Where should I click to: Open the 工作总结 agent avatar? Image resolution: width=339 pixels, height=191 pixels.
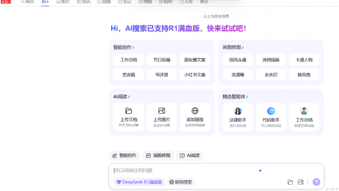pos(304,111)
